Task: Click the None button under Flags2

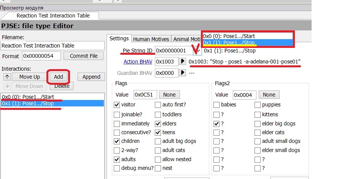Action: point(269,95)
